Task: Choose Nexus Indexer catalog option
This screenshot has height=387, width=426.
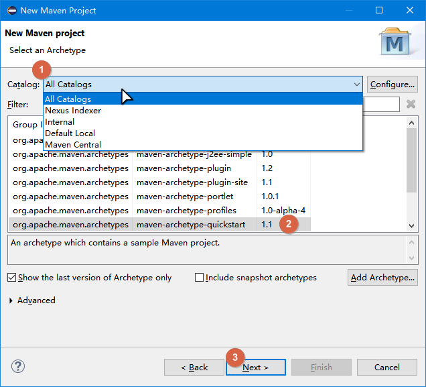Action: pos(203,111)
